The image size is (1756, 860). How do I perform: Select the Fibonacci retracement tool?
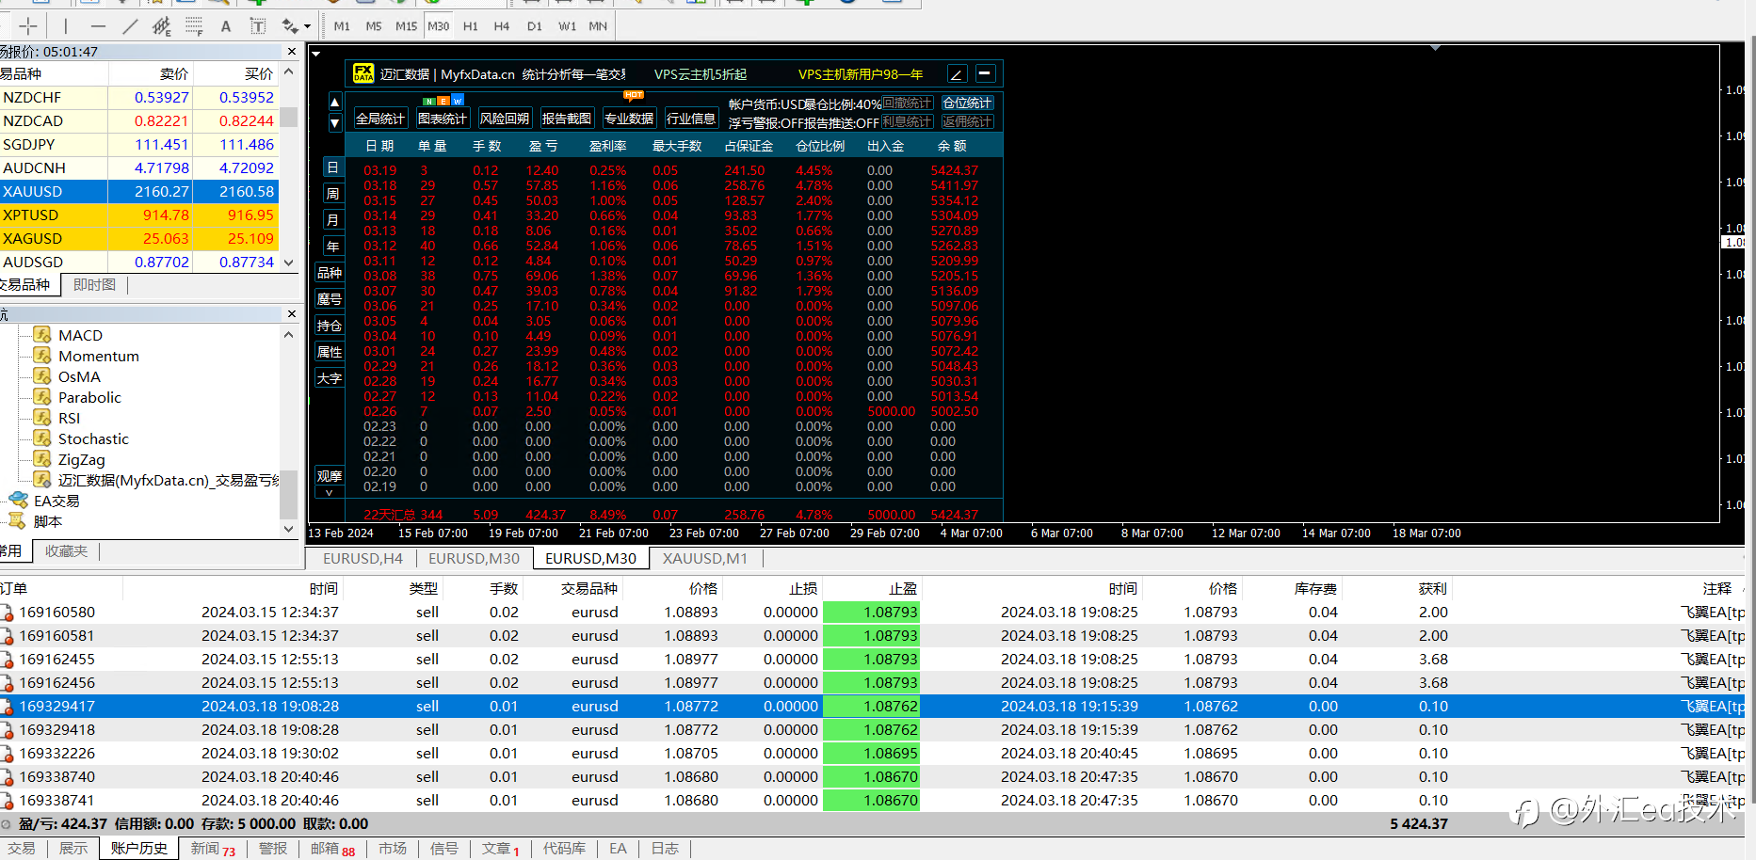pyautogui.click(x=194, y=26)
